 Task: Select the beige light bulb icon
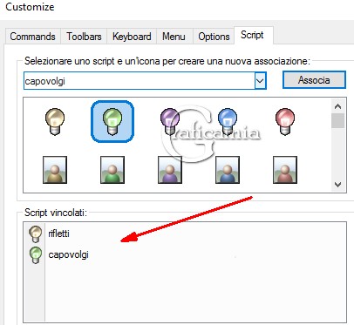pyautogui.click(x=55, y=121)
